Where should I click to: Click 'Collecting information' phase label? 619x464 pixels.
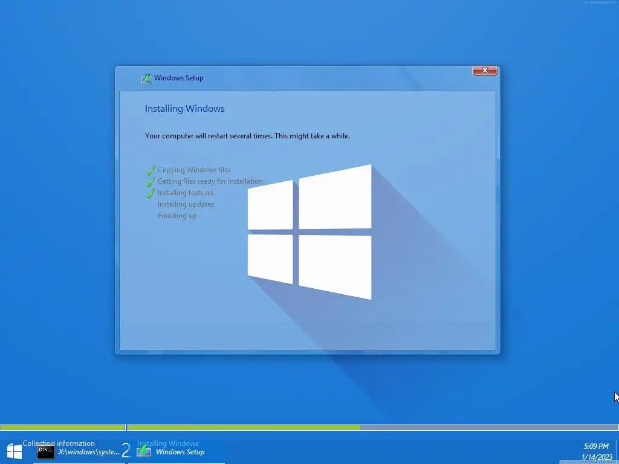tap(59, 443)
